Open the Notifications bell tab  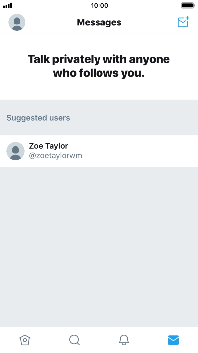[124, 340]
